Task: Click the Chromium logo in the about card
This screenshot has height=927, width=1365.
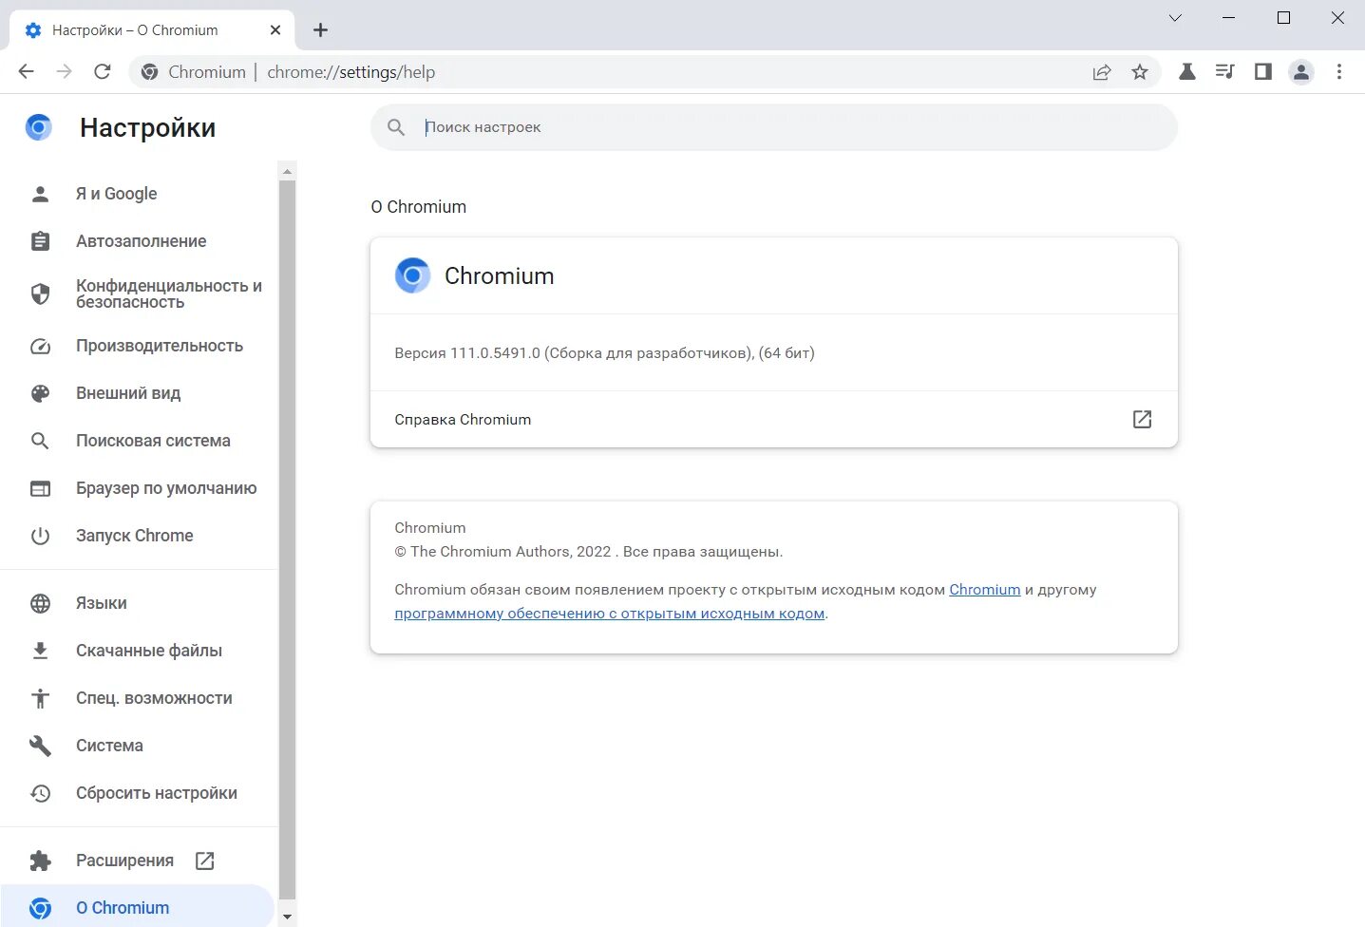Action: [412, 275]
